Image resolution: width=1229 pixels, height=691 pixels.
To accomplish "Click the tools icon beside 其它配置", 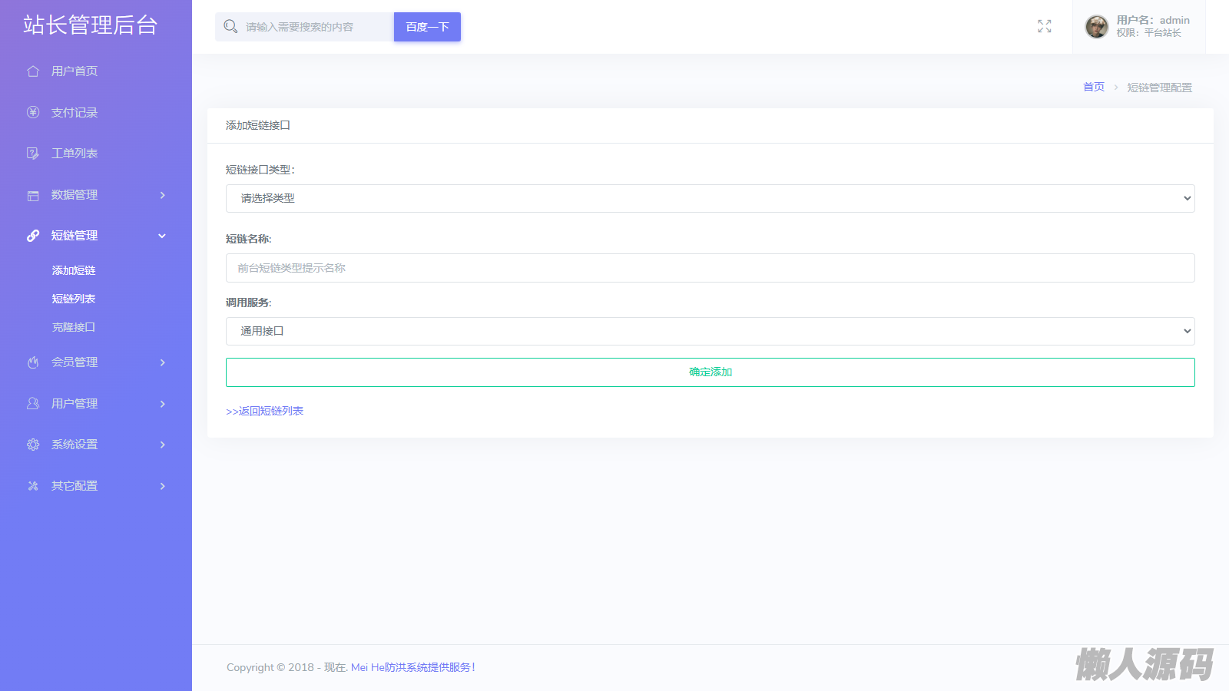I will click(33, 486).
